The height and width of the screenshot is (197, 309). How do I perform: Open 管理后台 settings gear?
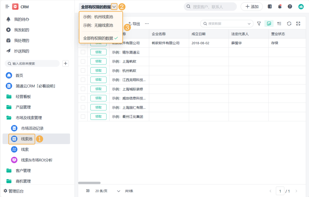[x=5, y=191]
